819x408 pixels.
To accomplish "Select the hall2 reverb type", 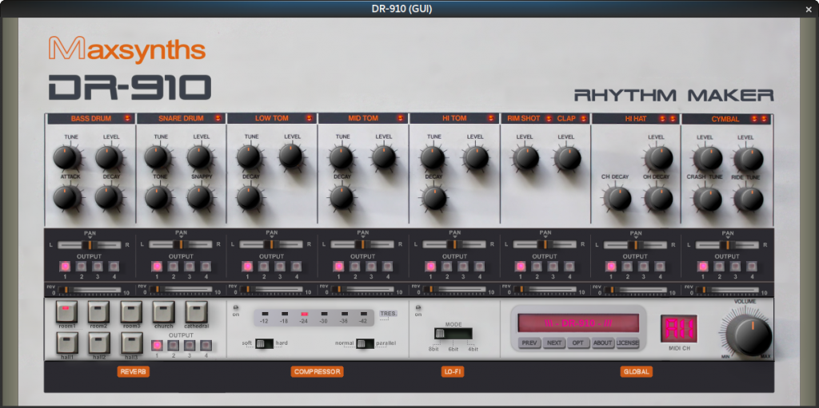I will point(98,343).
